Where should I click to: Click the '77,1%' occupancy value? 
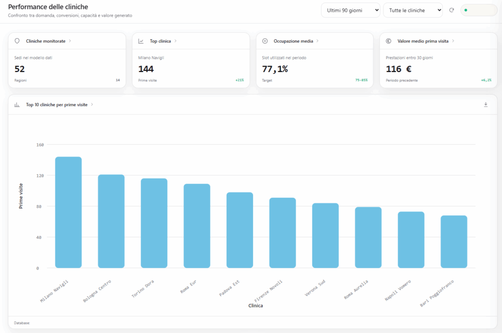pyautogui.click(x=275, y=69)
